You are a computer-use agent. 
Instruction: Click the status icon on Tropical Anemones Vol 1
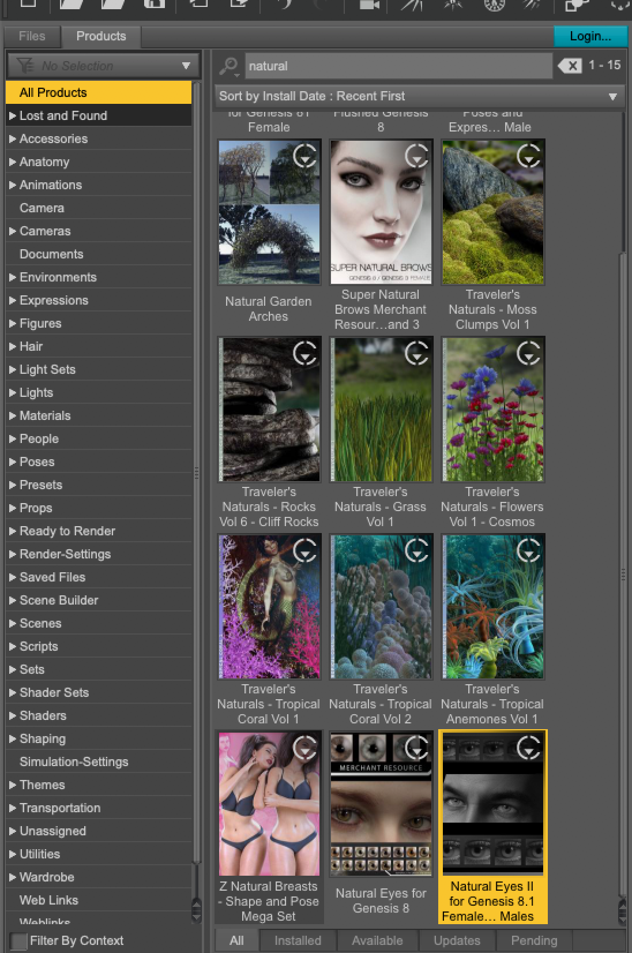click(528, 550)
